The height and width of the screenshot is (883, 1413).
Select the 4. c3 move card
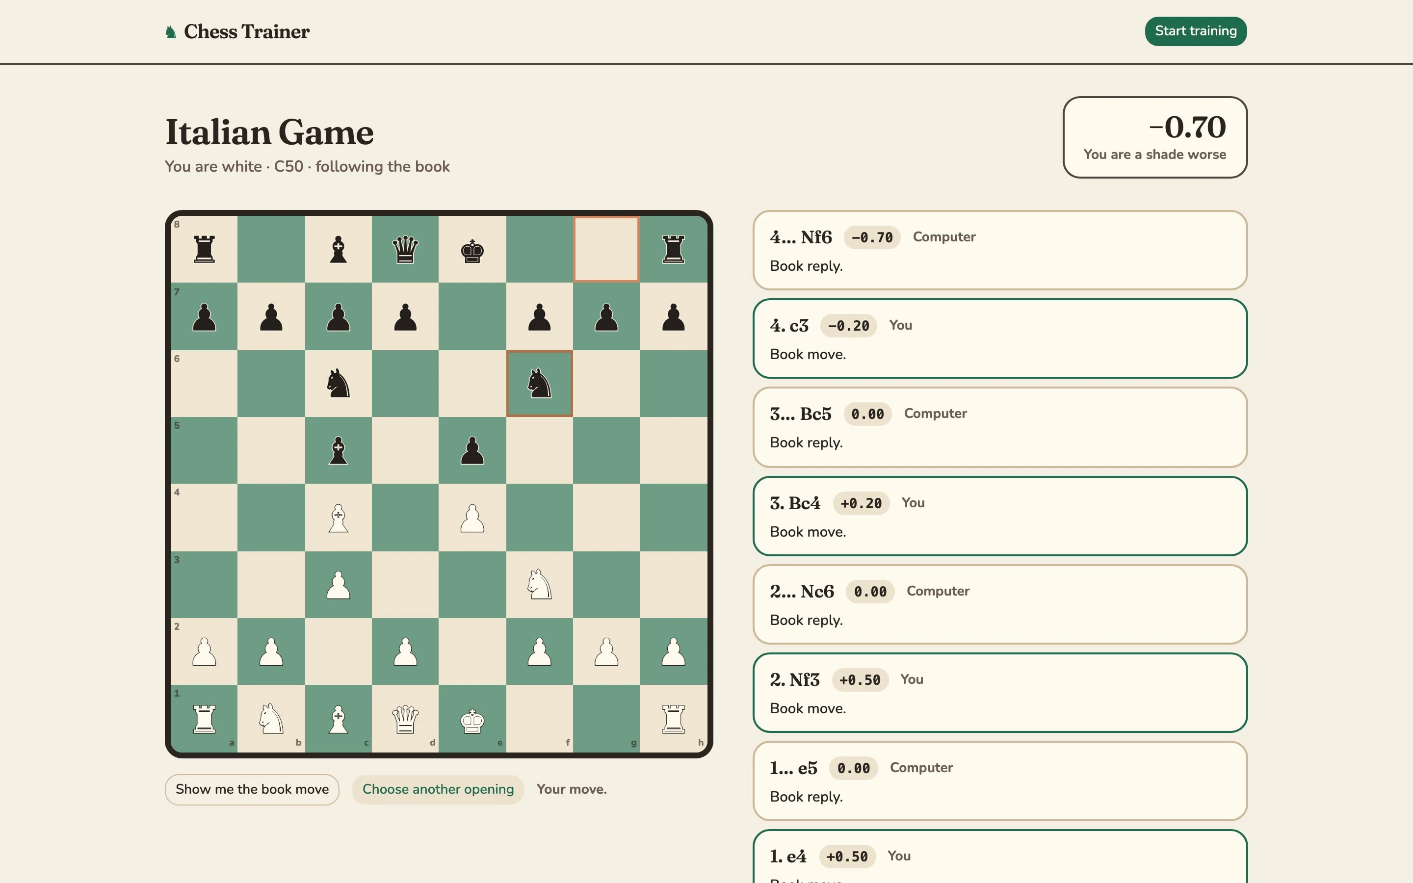[999, 338]
